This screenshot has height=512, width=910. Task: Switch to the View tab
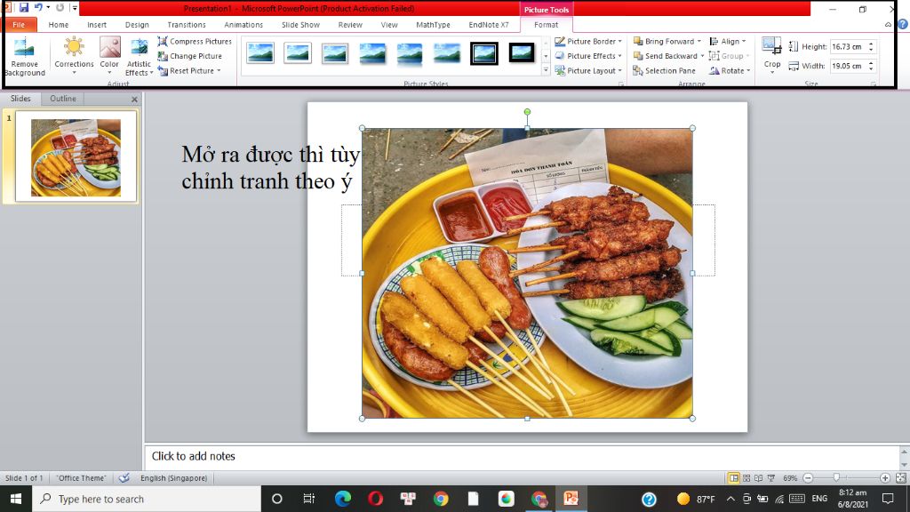pyautogui.click(x=389, y=24)
